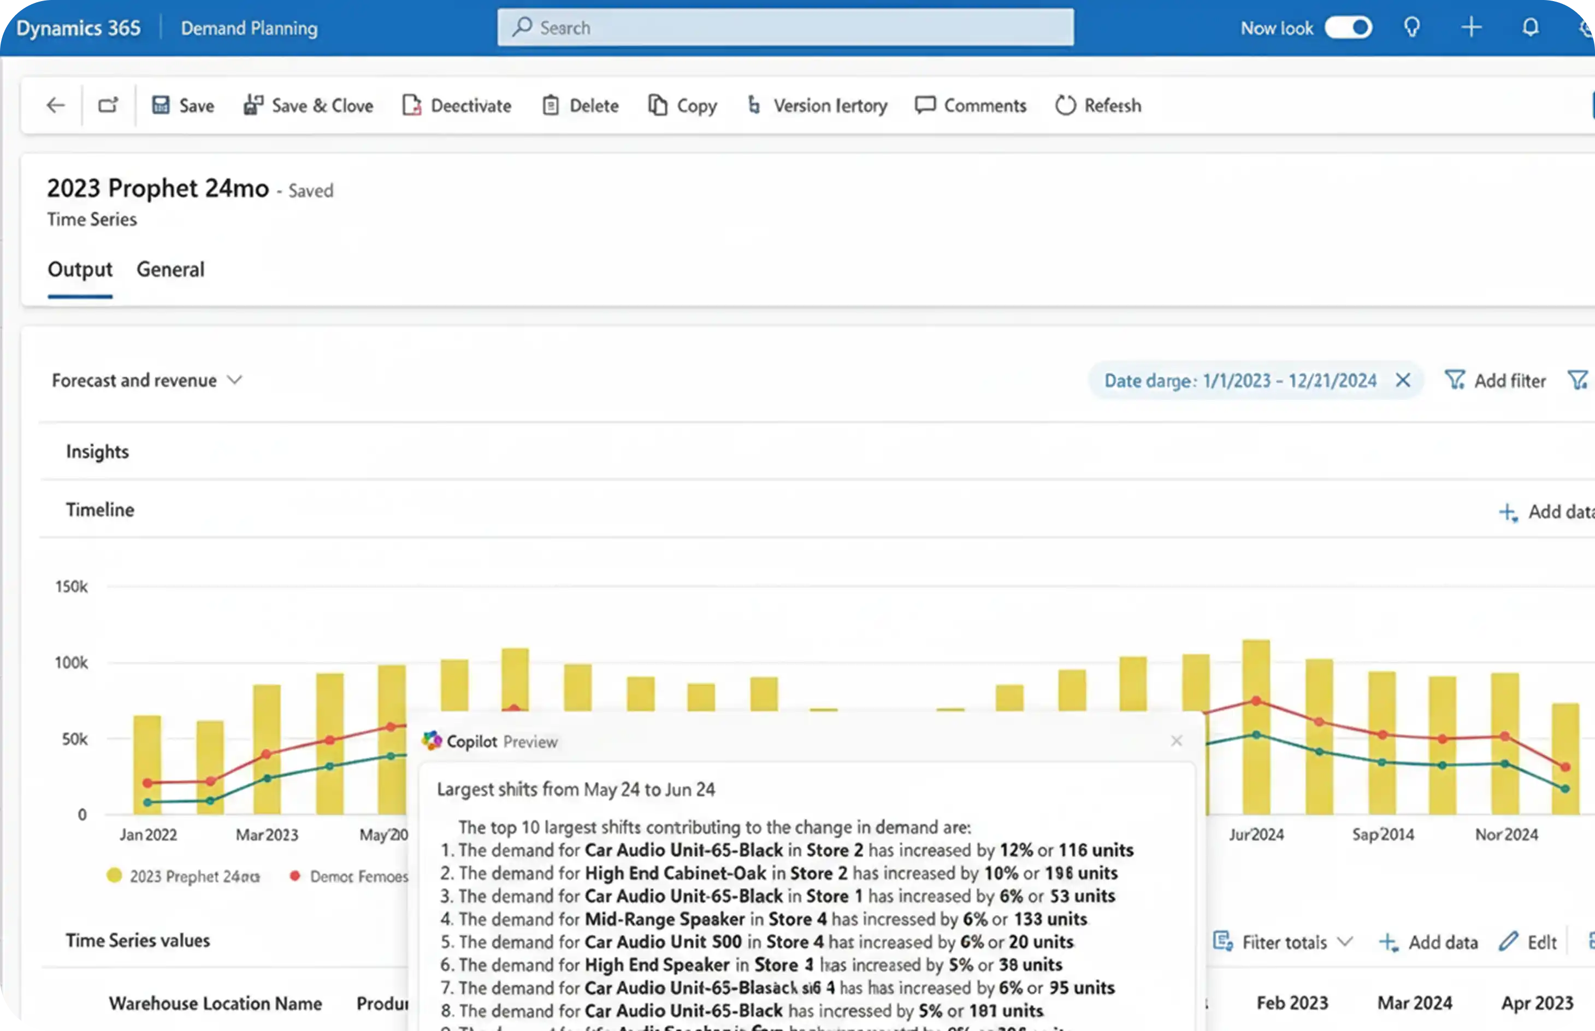The image size is (1595, 1031).
Task: Switch to the General tab
Action: pyautogui.click(x=170, y=269)
